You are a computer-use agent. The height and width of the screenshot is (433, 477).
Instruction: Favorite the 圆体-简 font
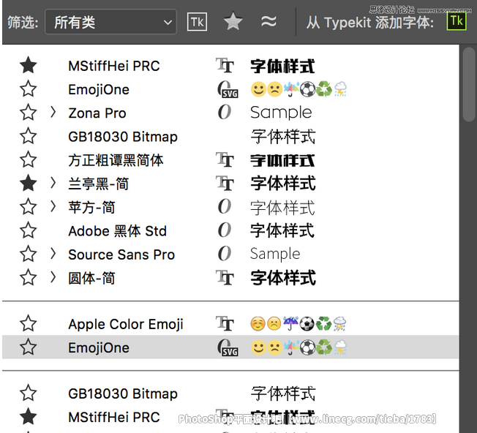pyautogui.click(x=29, y=277)
